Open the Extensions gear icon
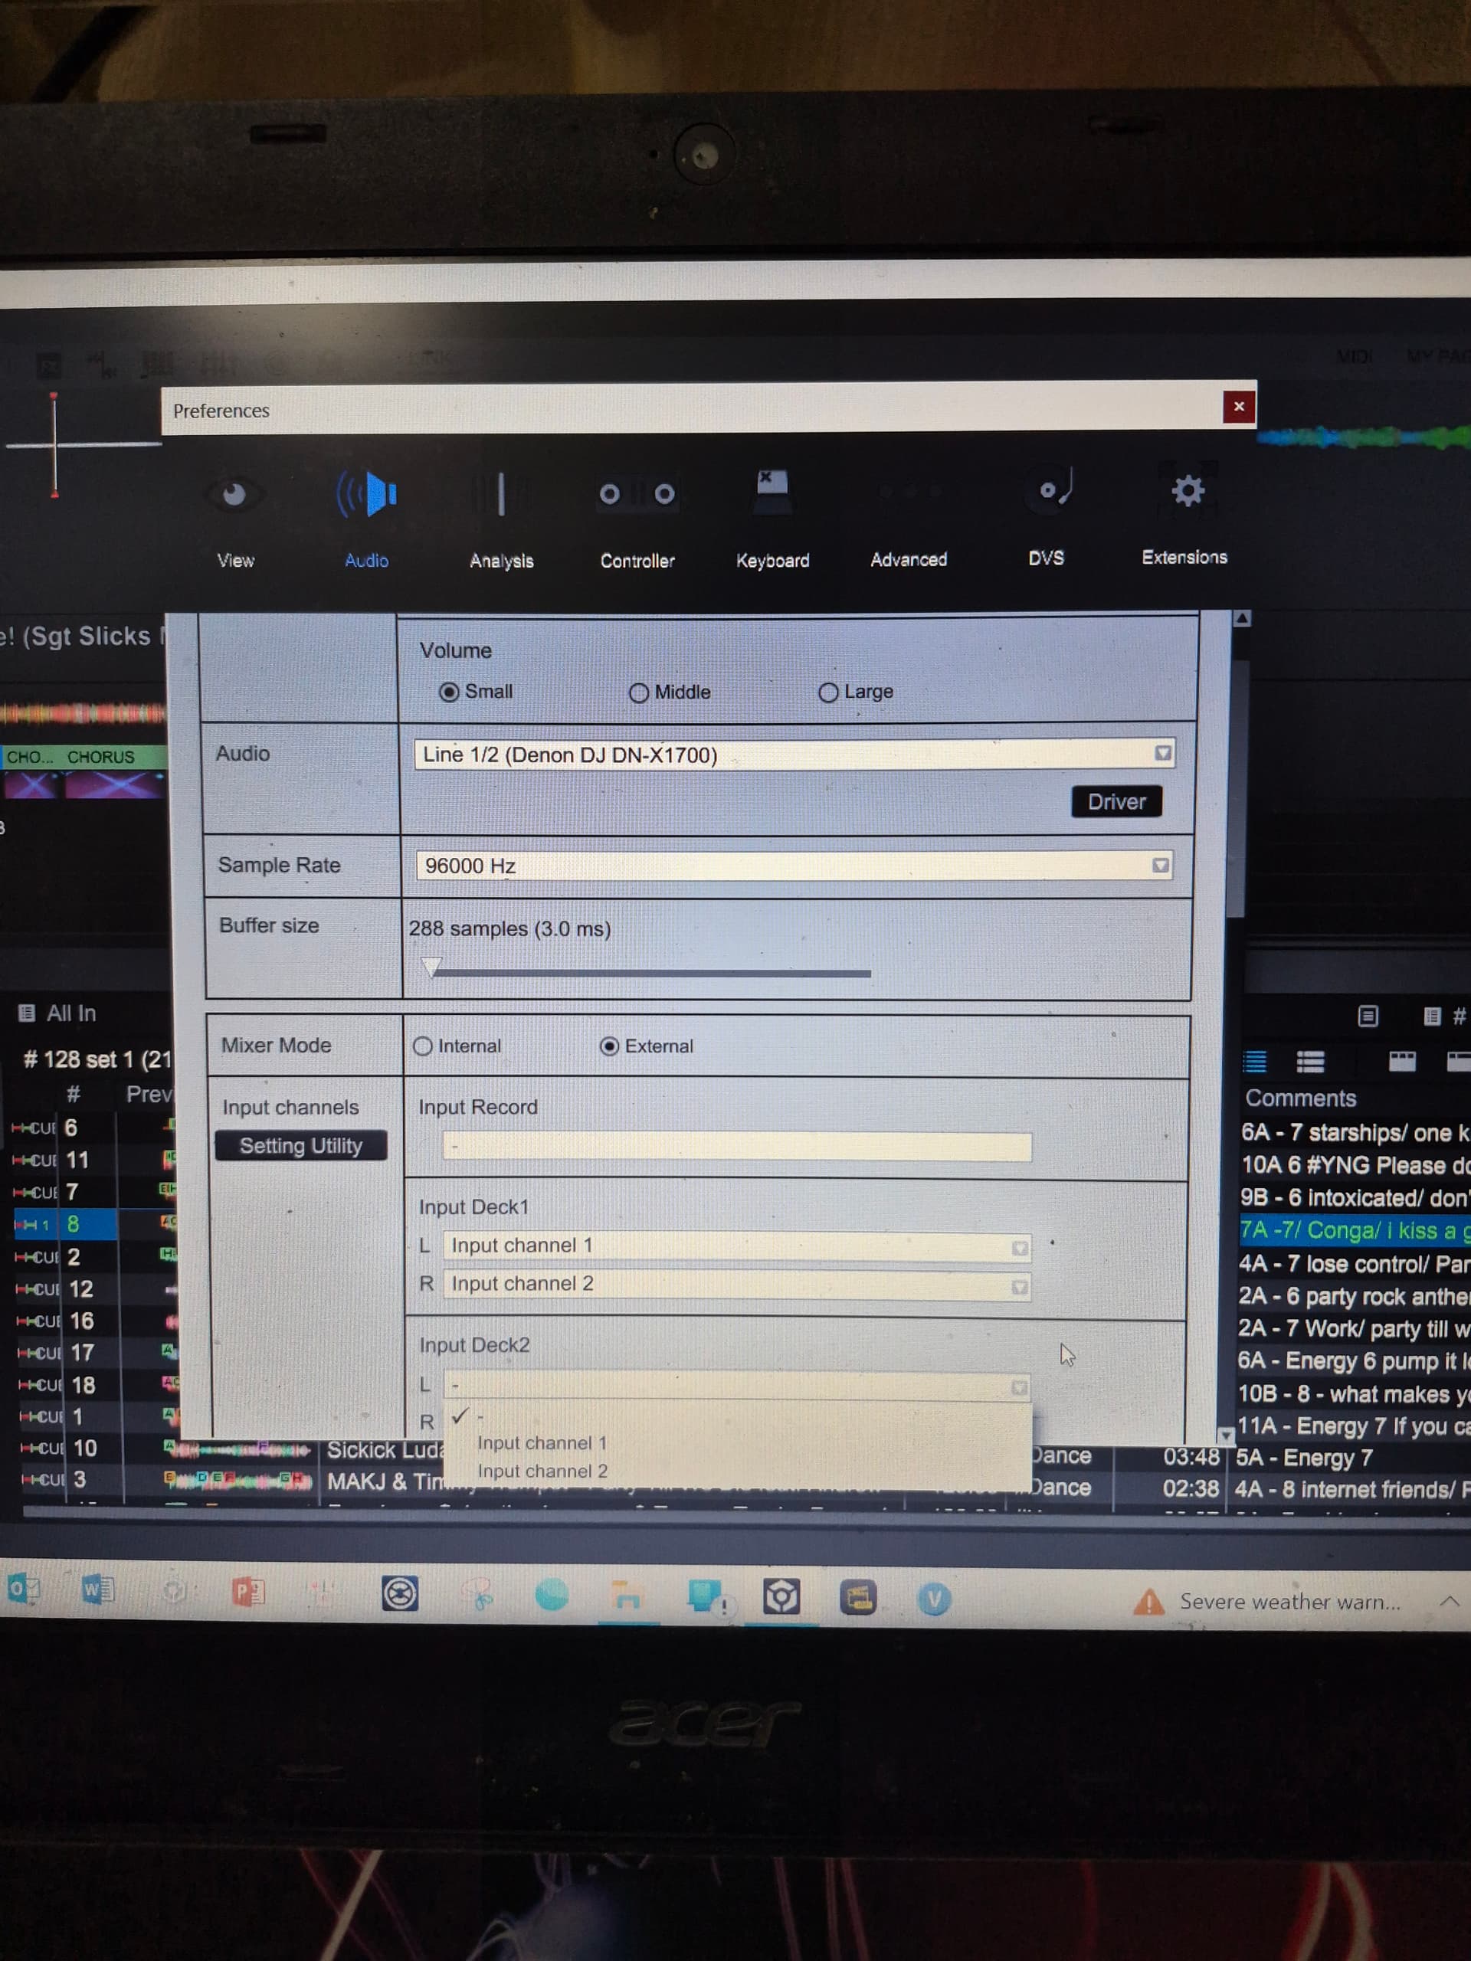1471x1961 pixels. pos(1188,490)
